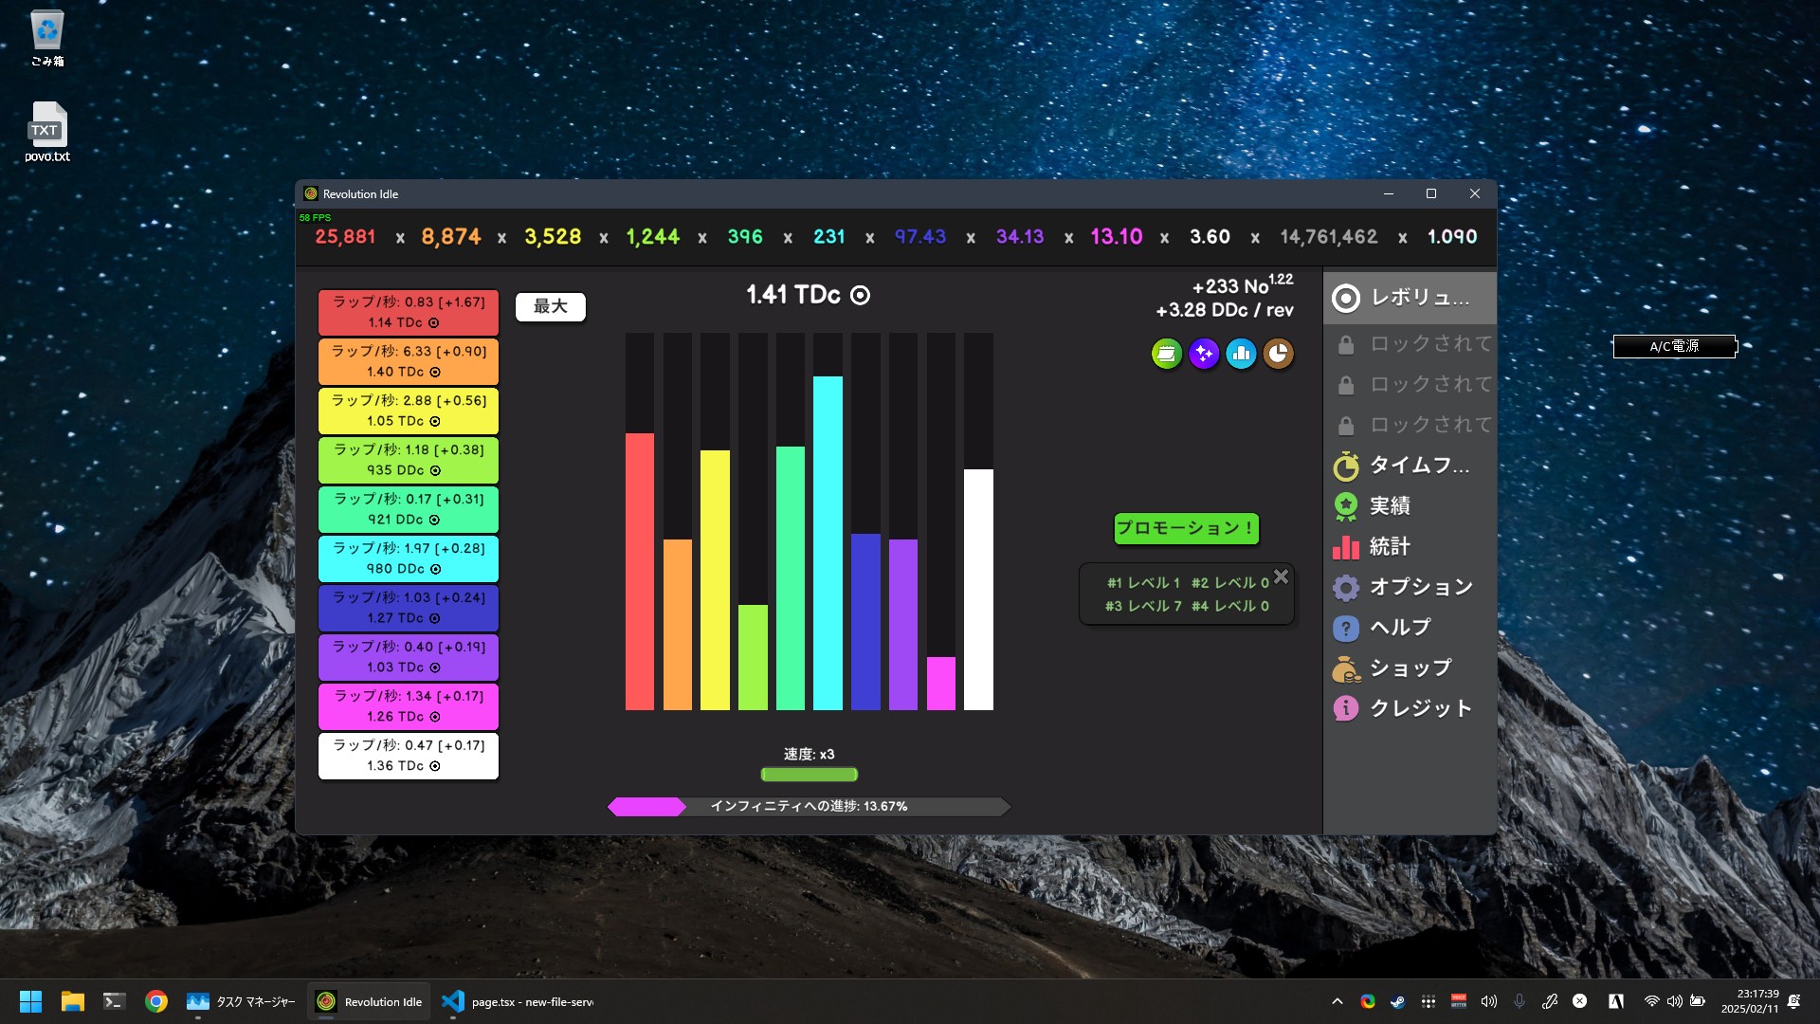Open the blue bar chart round icon

click(x=1241, y=354)
